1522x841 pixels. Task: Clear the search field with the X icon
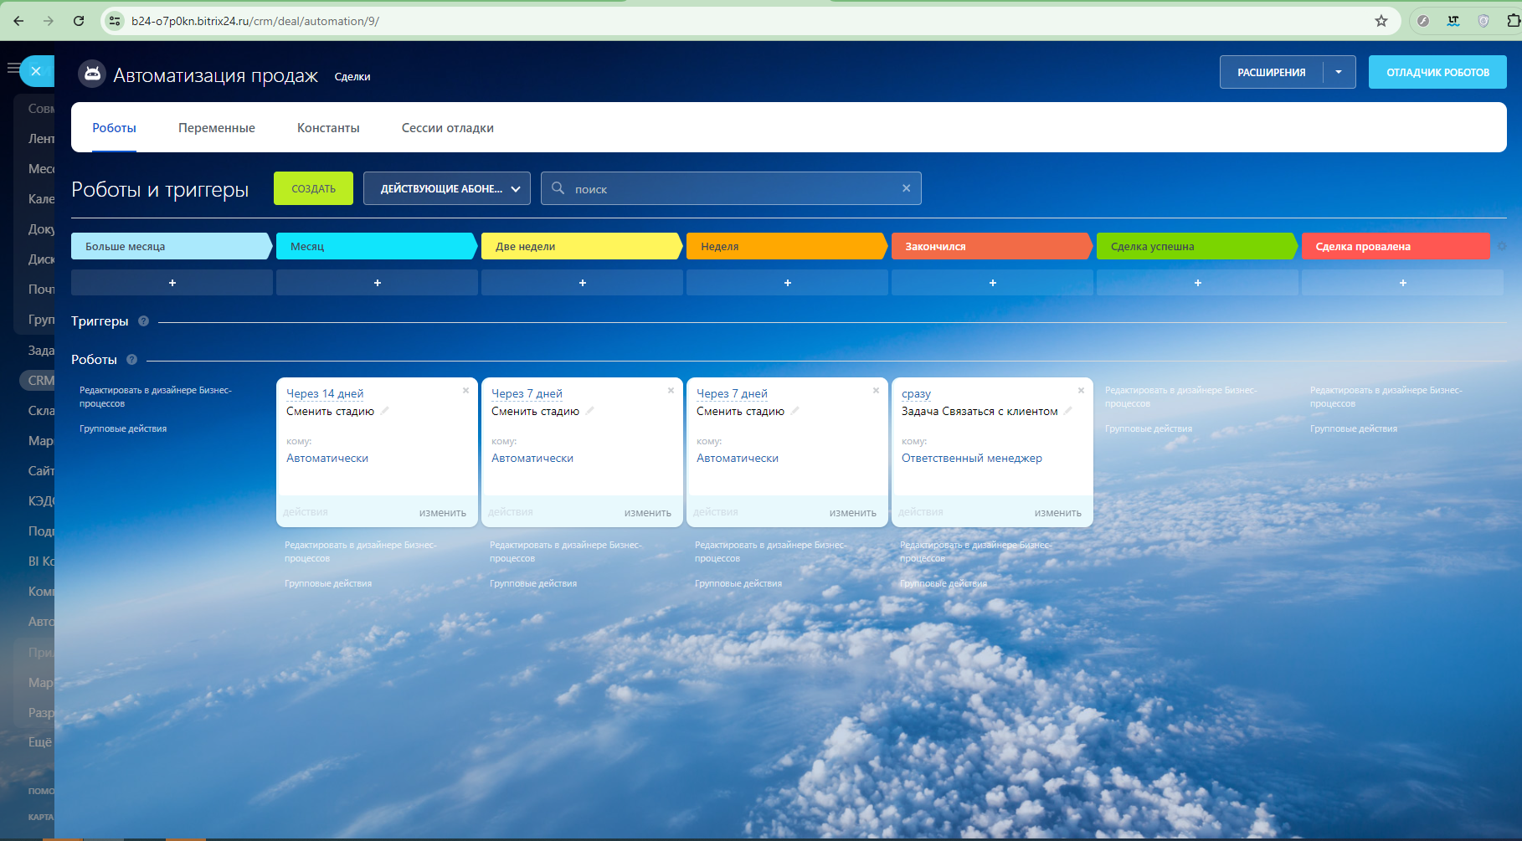pyautogui.click(x=906, y=188)
